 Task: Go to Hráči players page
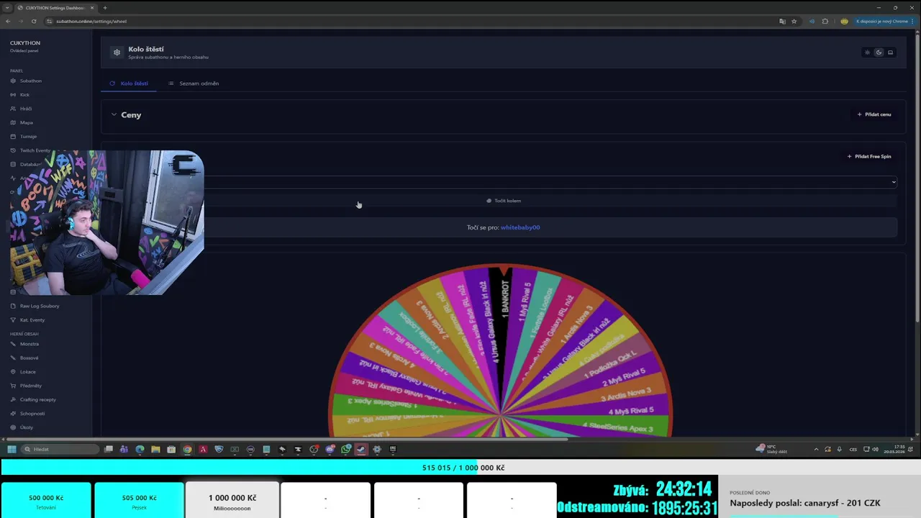click(x=26, y=109)
